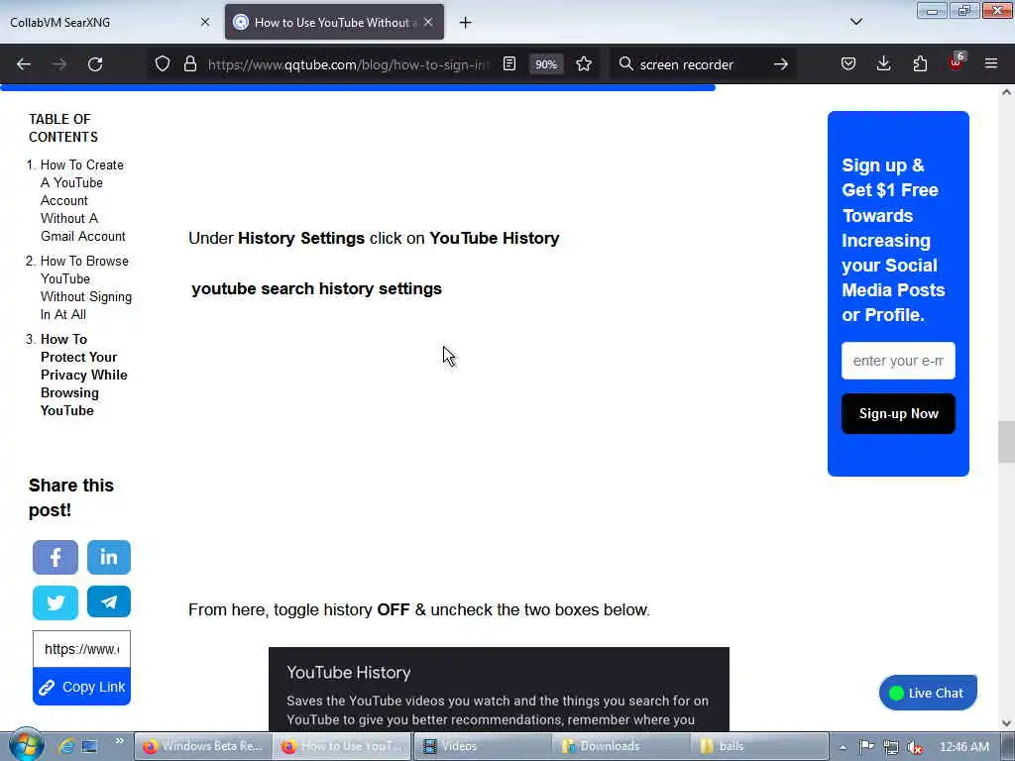Click the page vertical scrollbar thumb
The height and width of the screenshot is (761, 1015).
pos(1006,442)
